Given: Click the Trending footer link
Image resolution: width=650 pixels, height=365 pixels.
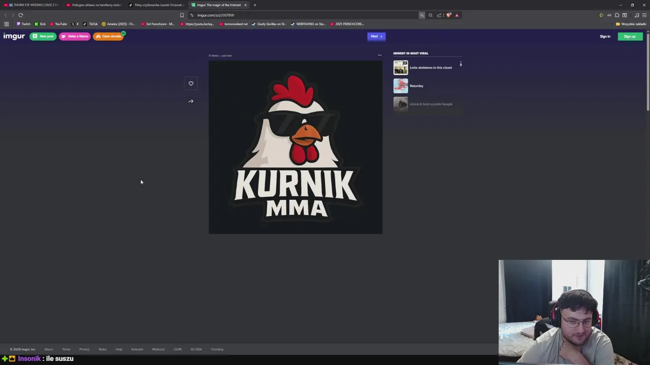Looking at the screenshot, I should coord(217,349).
